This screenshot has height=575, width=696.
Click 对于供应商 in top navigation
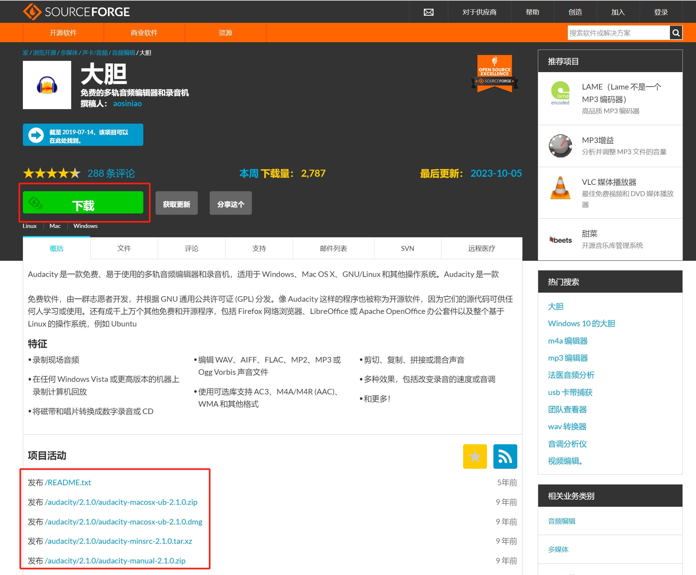(479, 12)
